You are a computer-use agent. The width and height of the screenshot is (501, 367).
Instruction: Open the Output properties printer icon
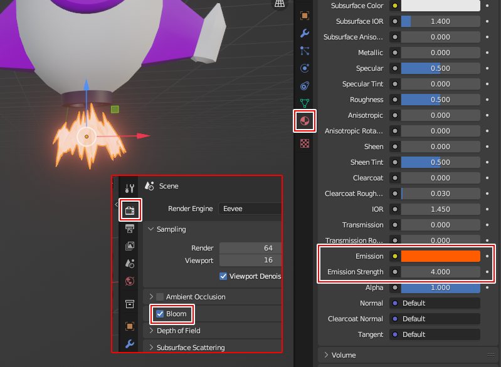coord(130,229)
